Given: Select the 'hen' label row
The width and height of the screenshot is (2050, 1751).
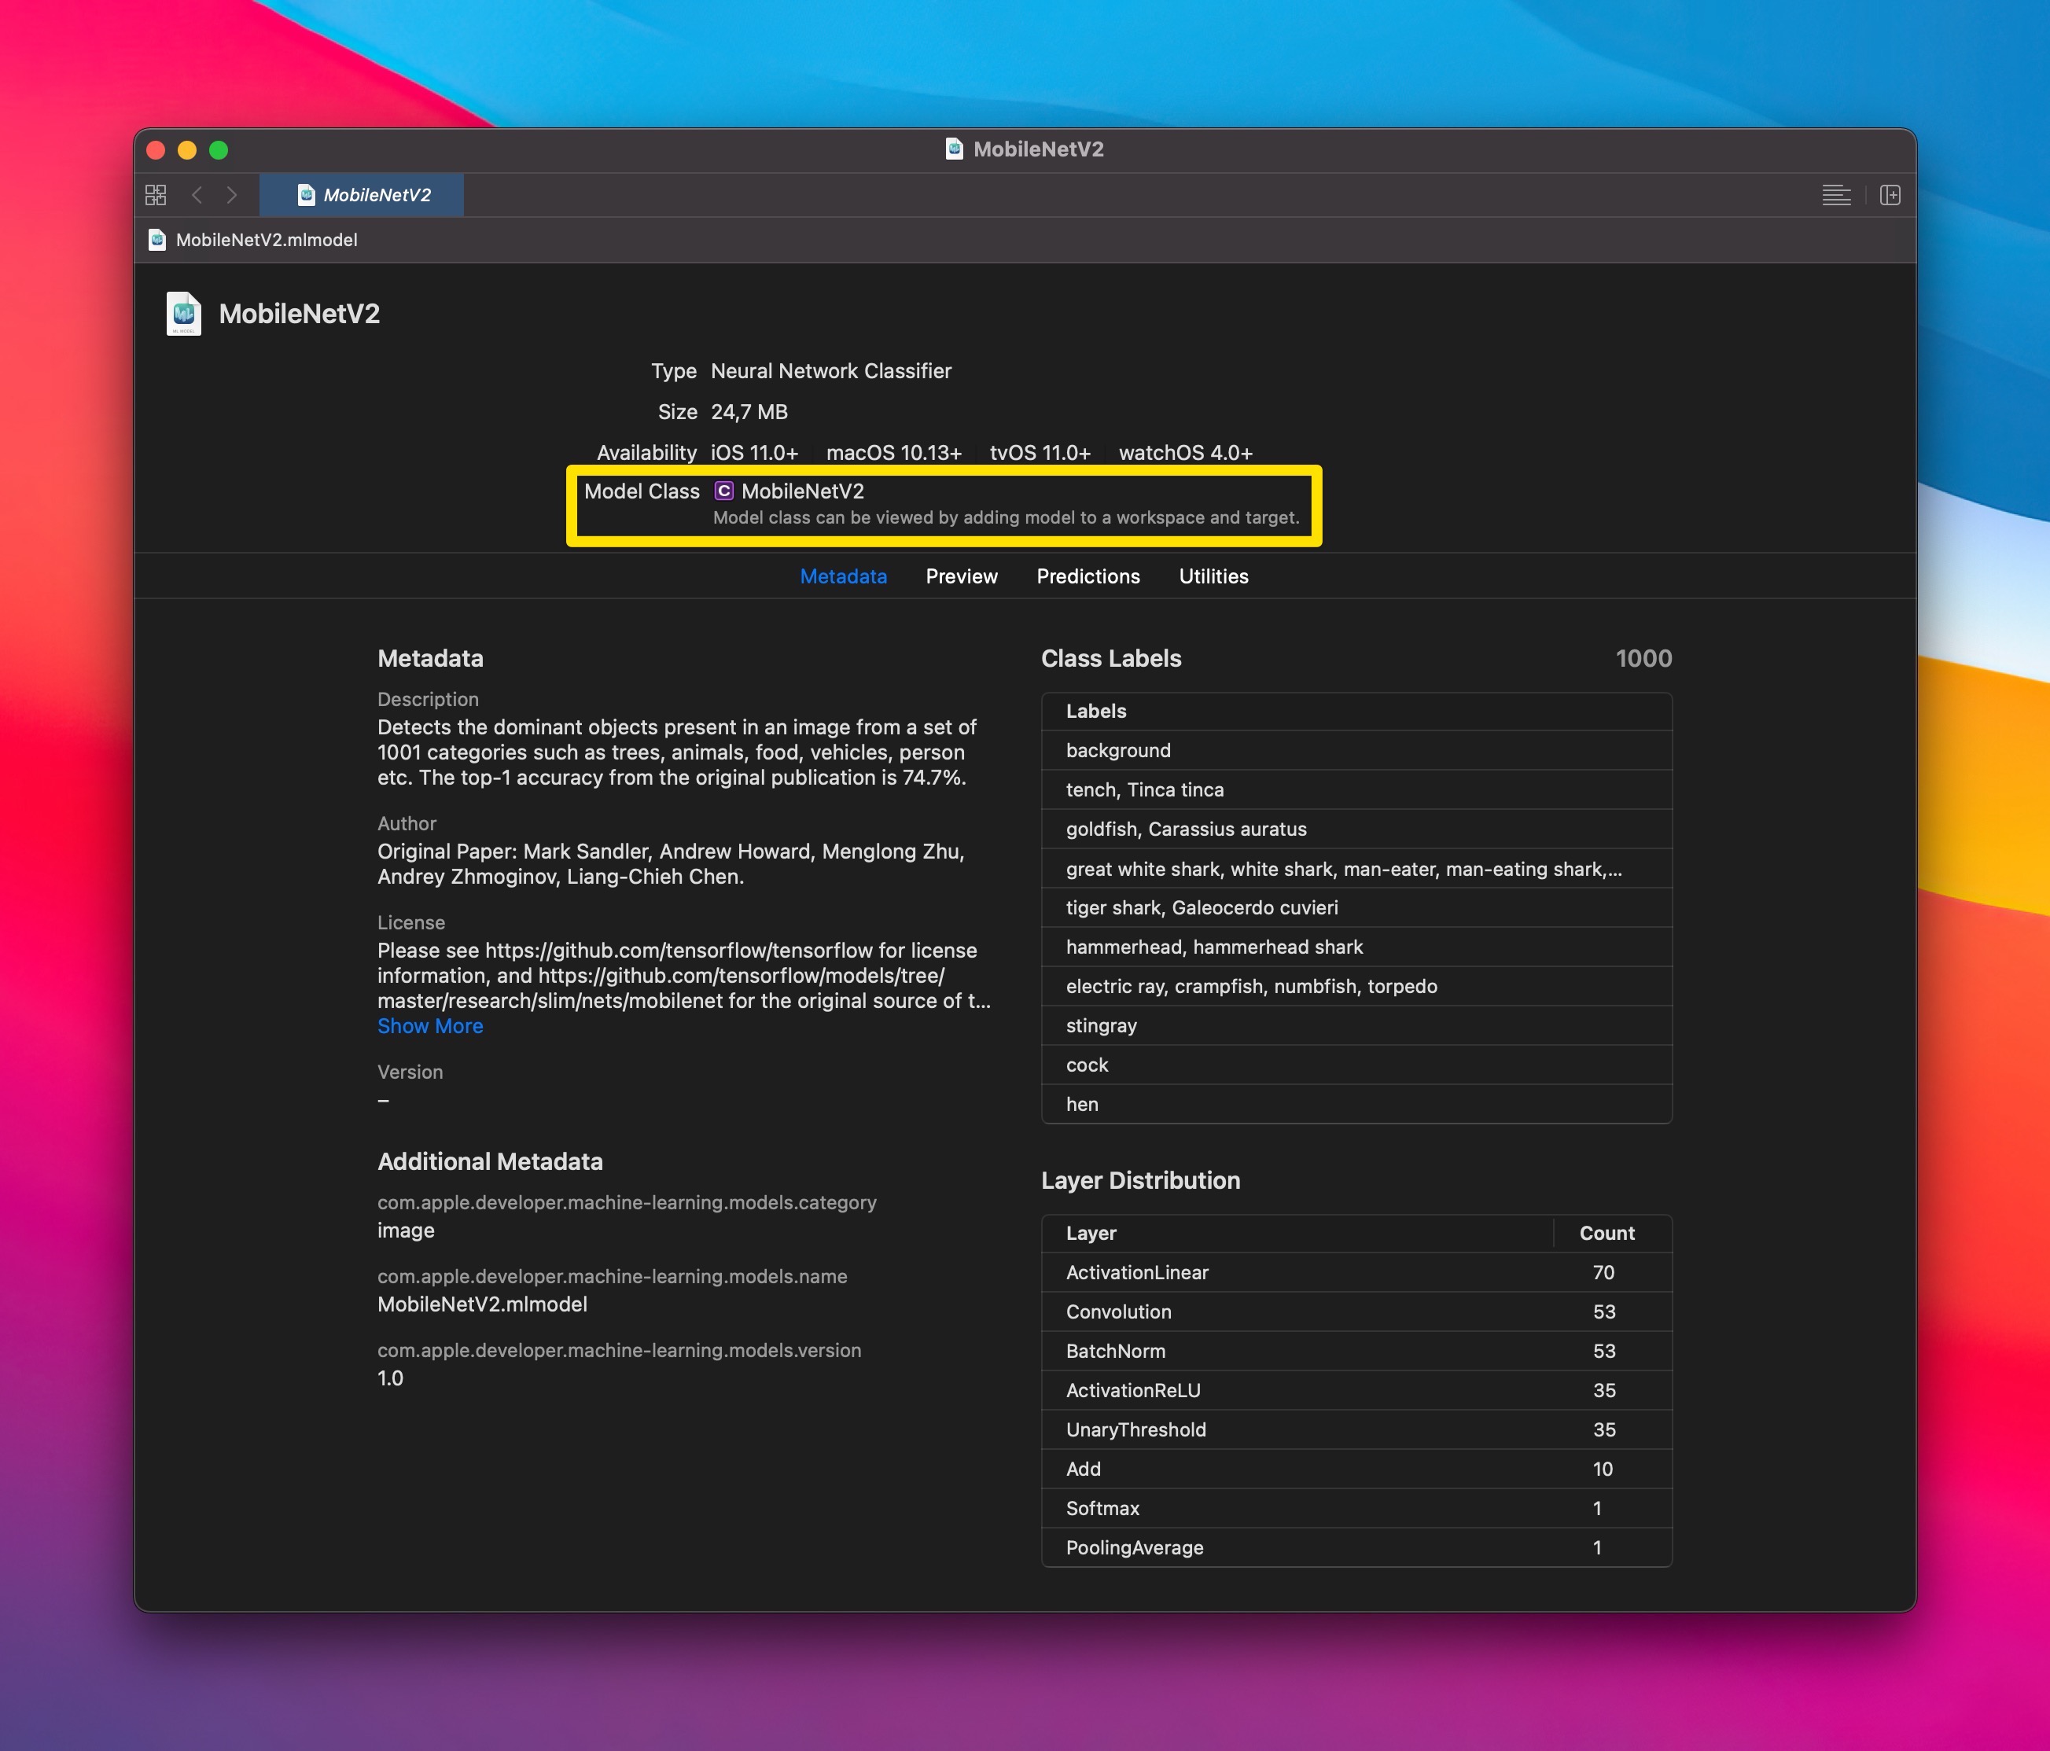Looking at the screenshot, I should click(1356, 1104).
